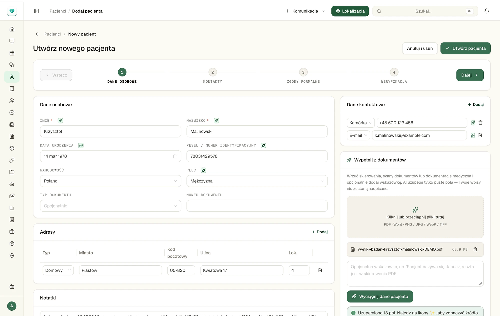500x316 pixels.
Task: Open the stethoscope icon in the sidebar
Action: 12,65
